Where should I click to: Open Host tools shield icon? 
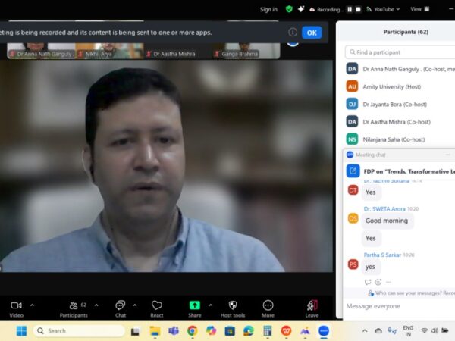coord(233,305)
